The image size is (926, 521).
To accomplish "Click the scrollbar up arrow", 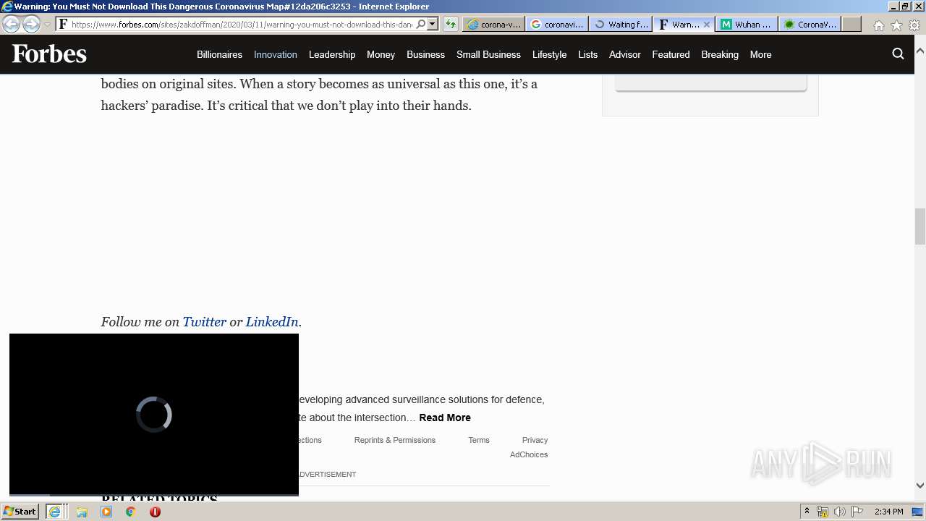I will click(x=920, y=52).
